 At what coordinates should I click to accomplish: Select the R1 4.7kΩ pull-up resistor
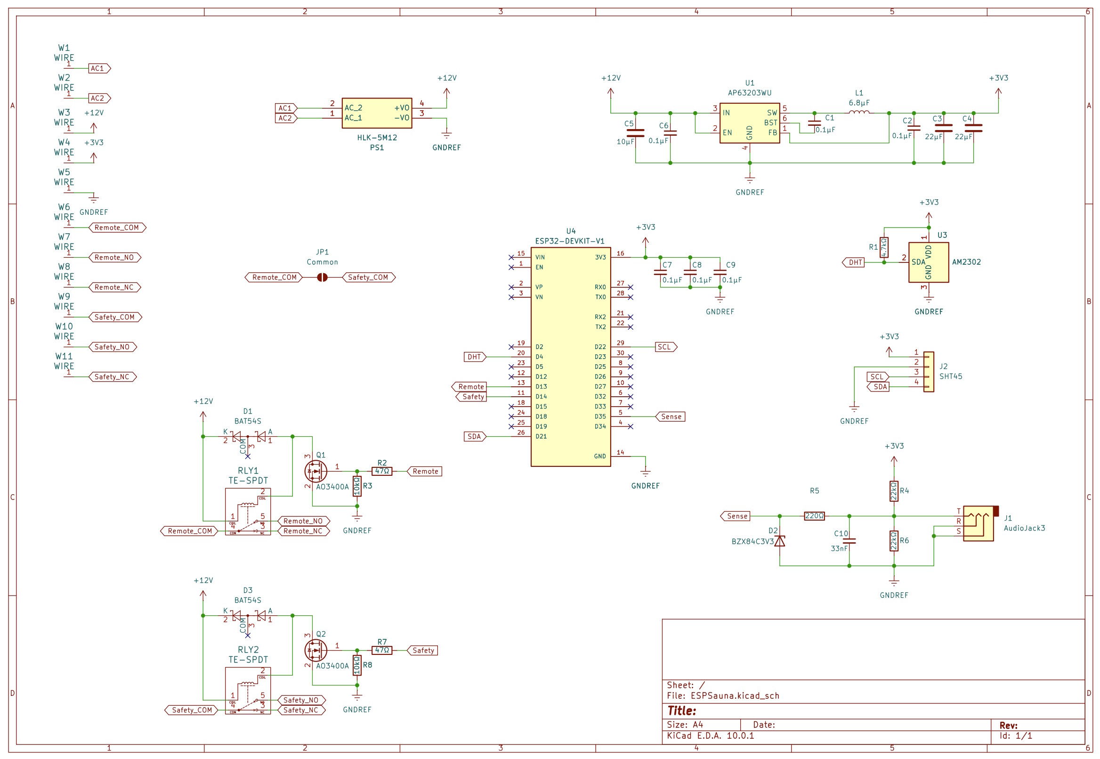884,247
